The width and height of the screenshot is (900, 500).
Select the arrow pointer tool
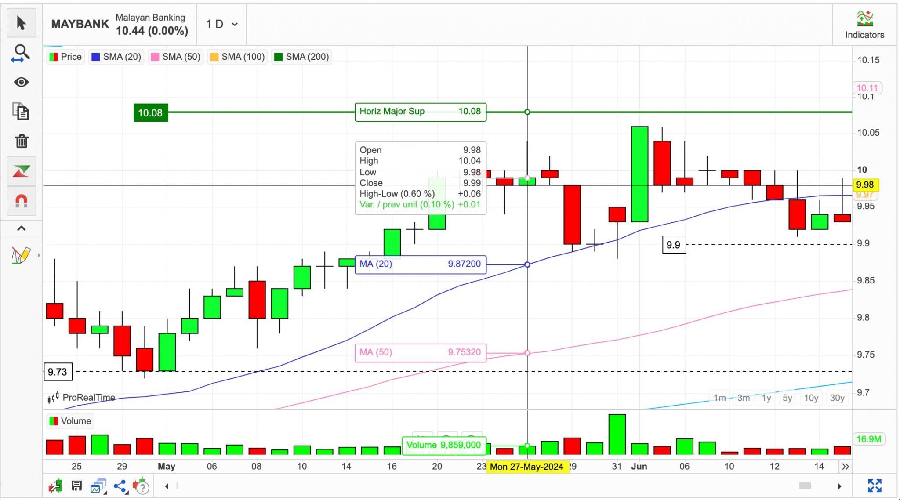(x=21, y=23)
